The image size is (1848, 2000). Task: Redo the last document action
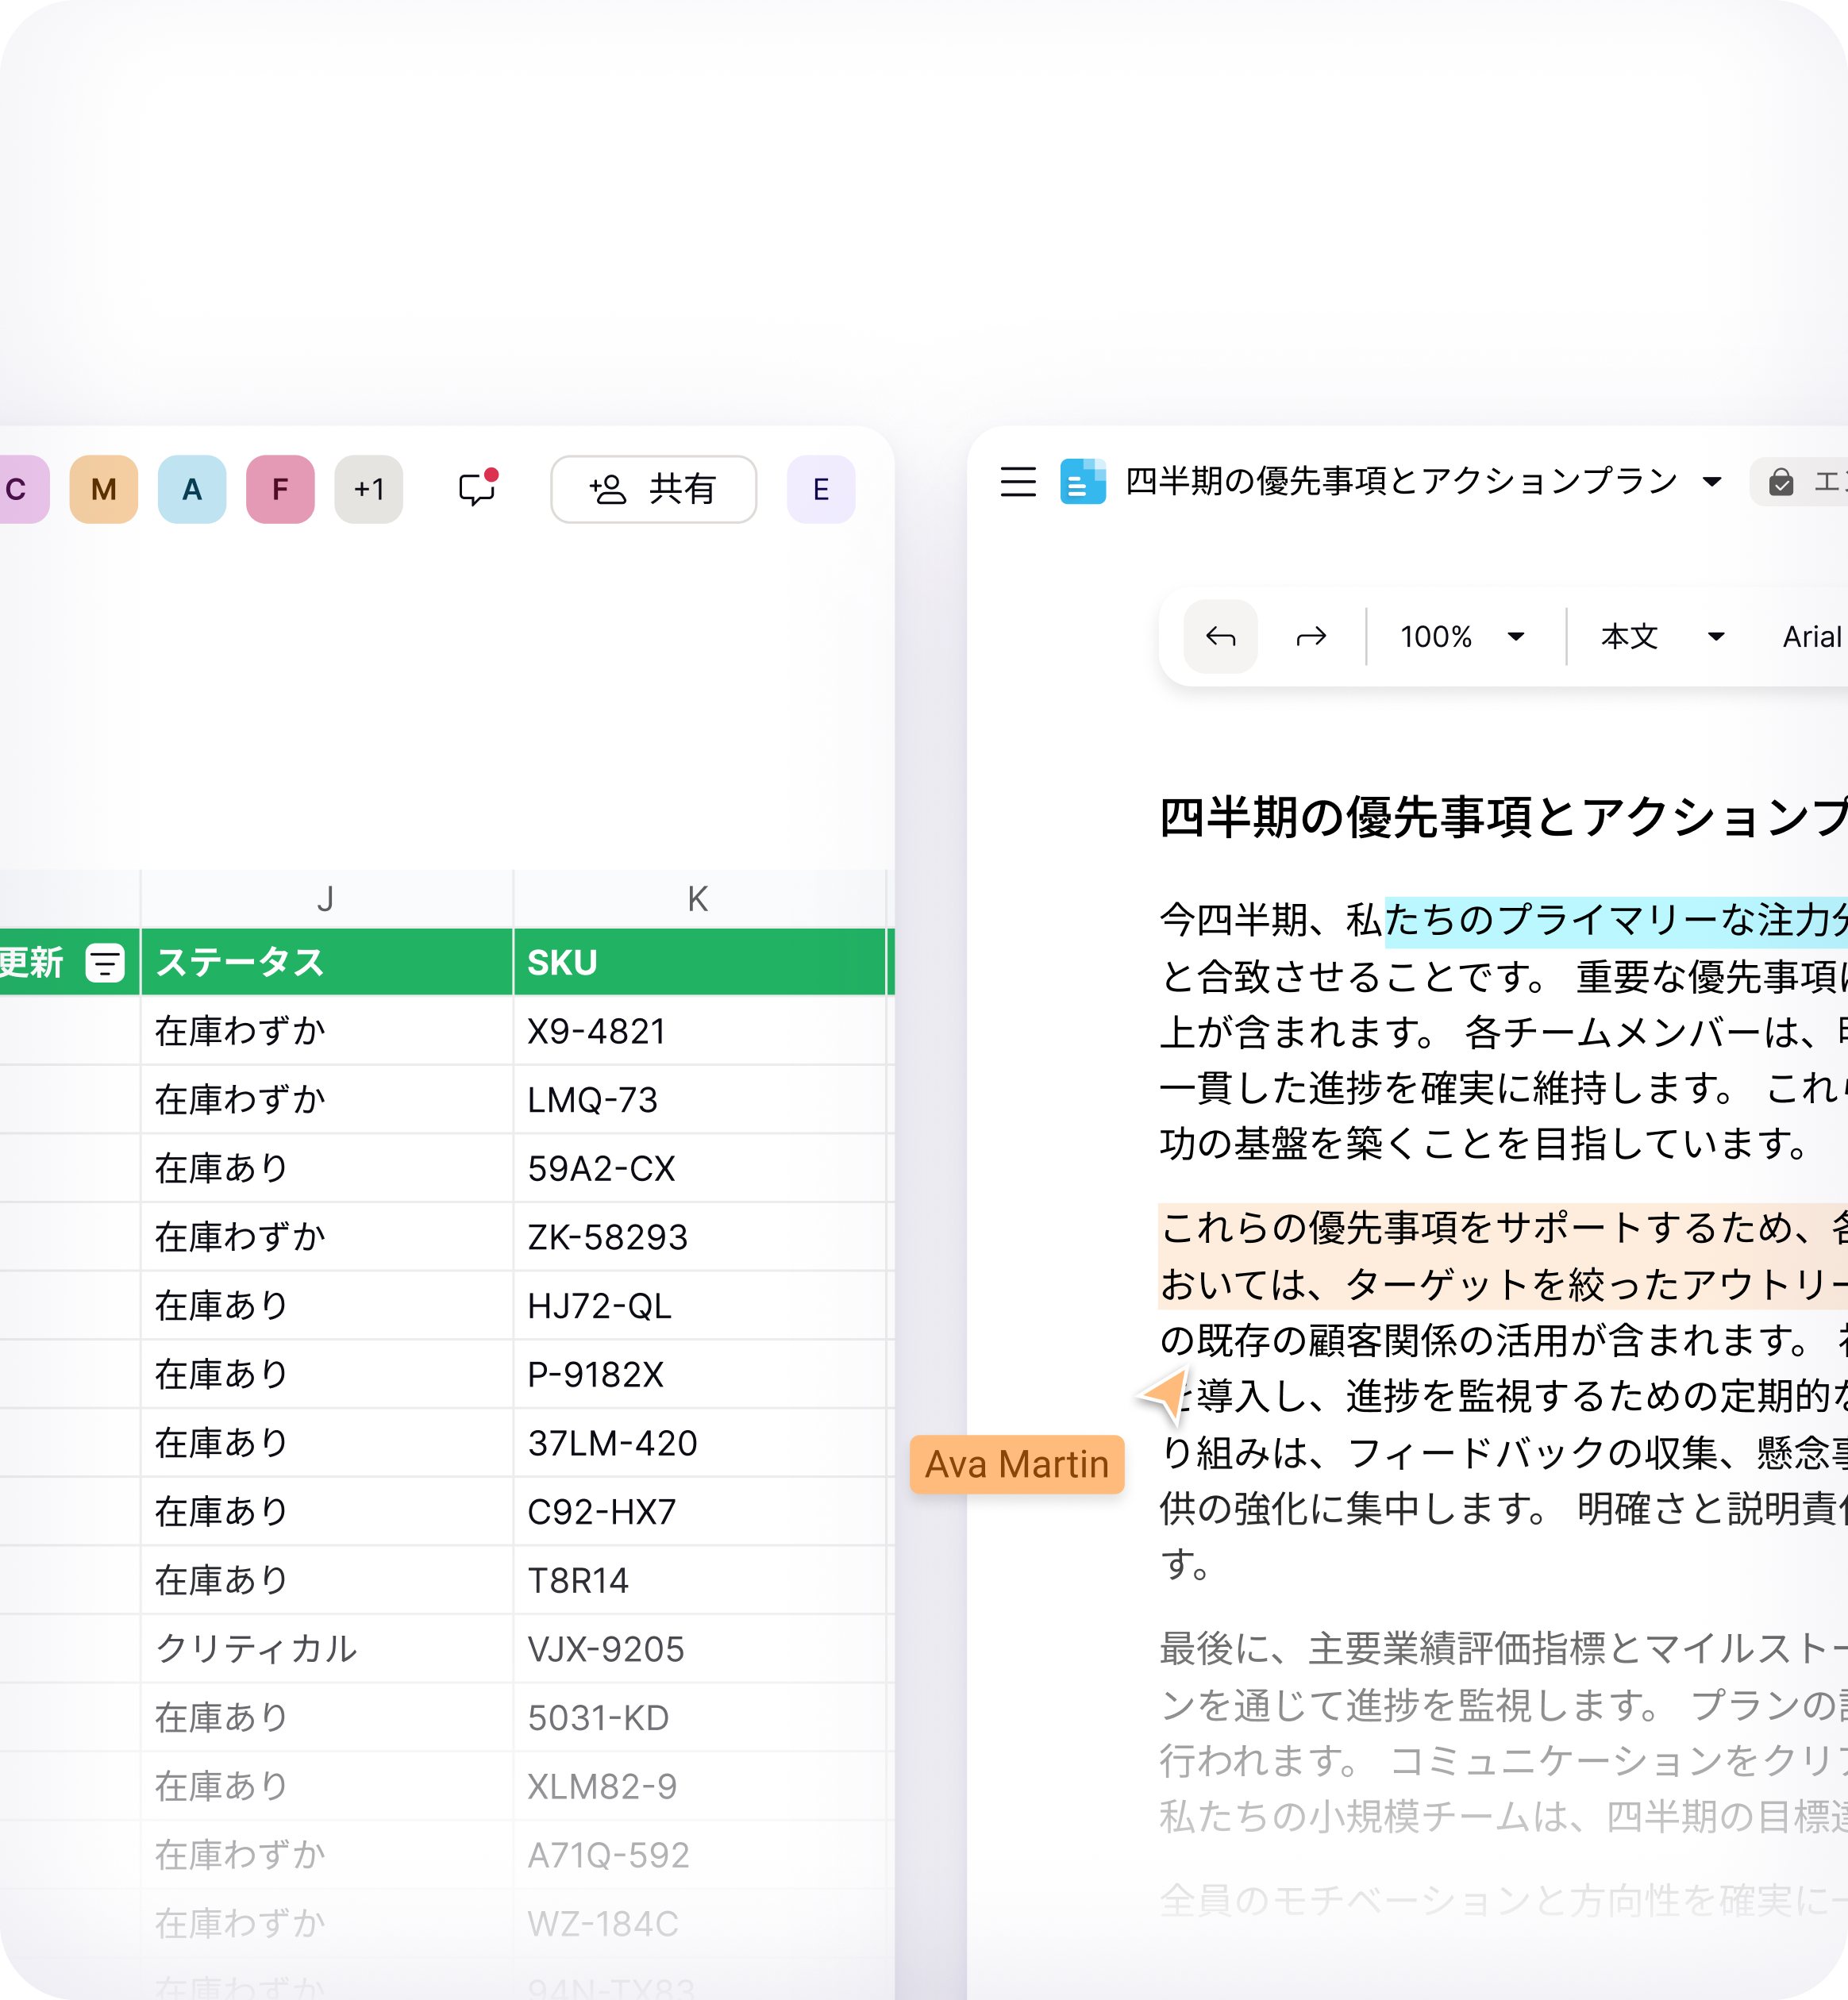point(1311,636)
